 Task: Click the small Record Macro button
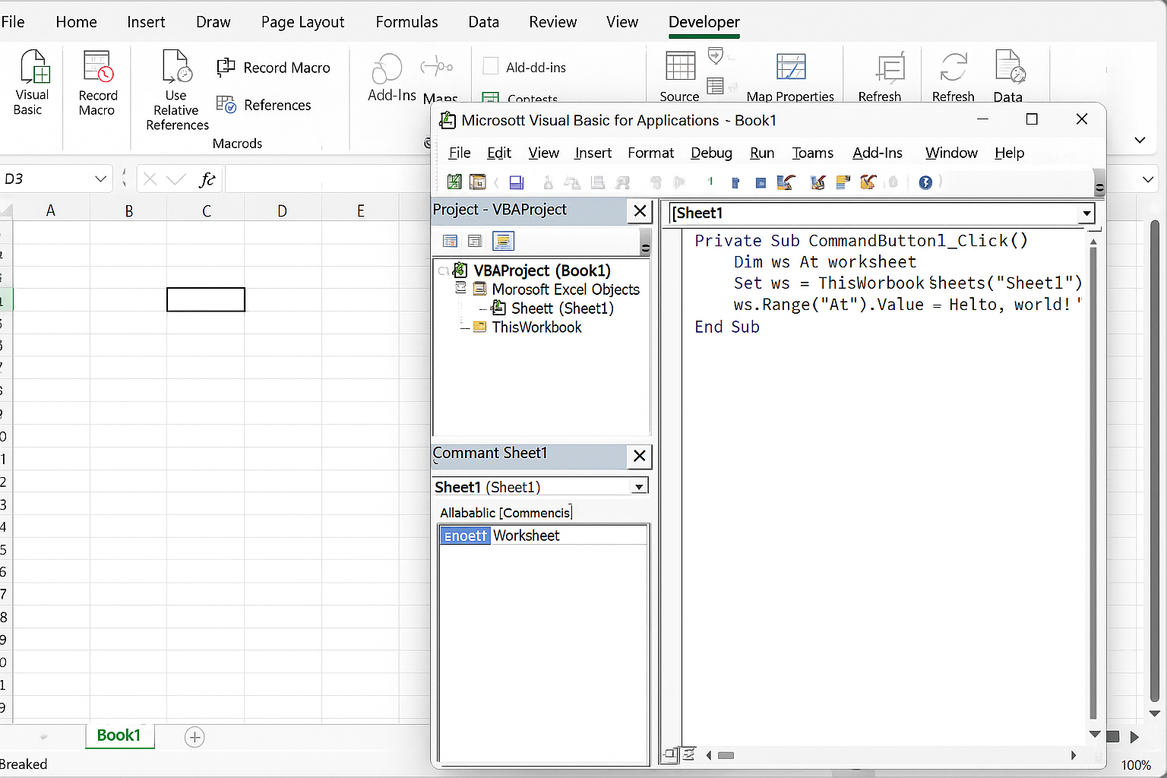coord(274,68)
